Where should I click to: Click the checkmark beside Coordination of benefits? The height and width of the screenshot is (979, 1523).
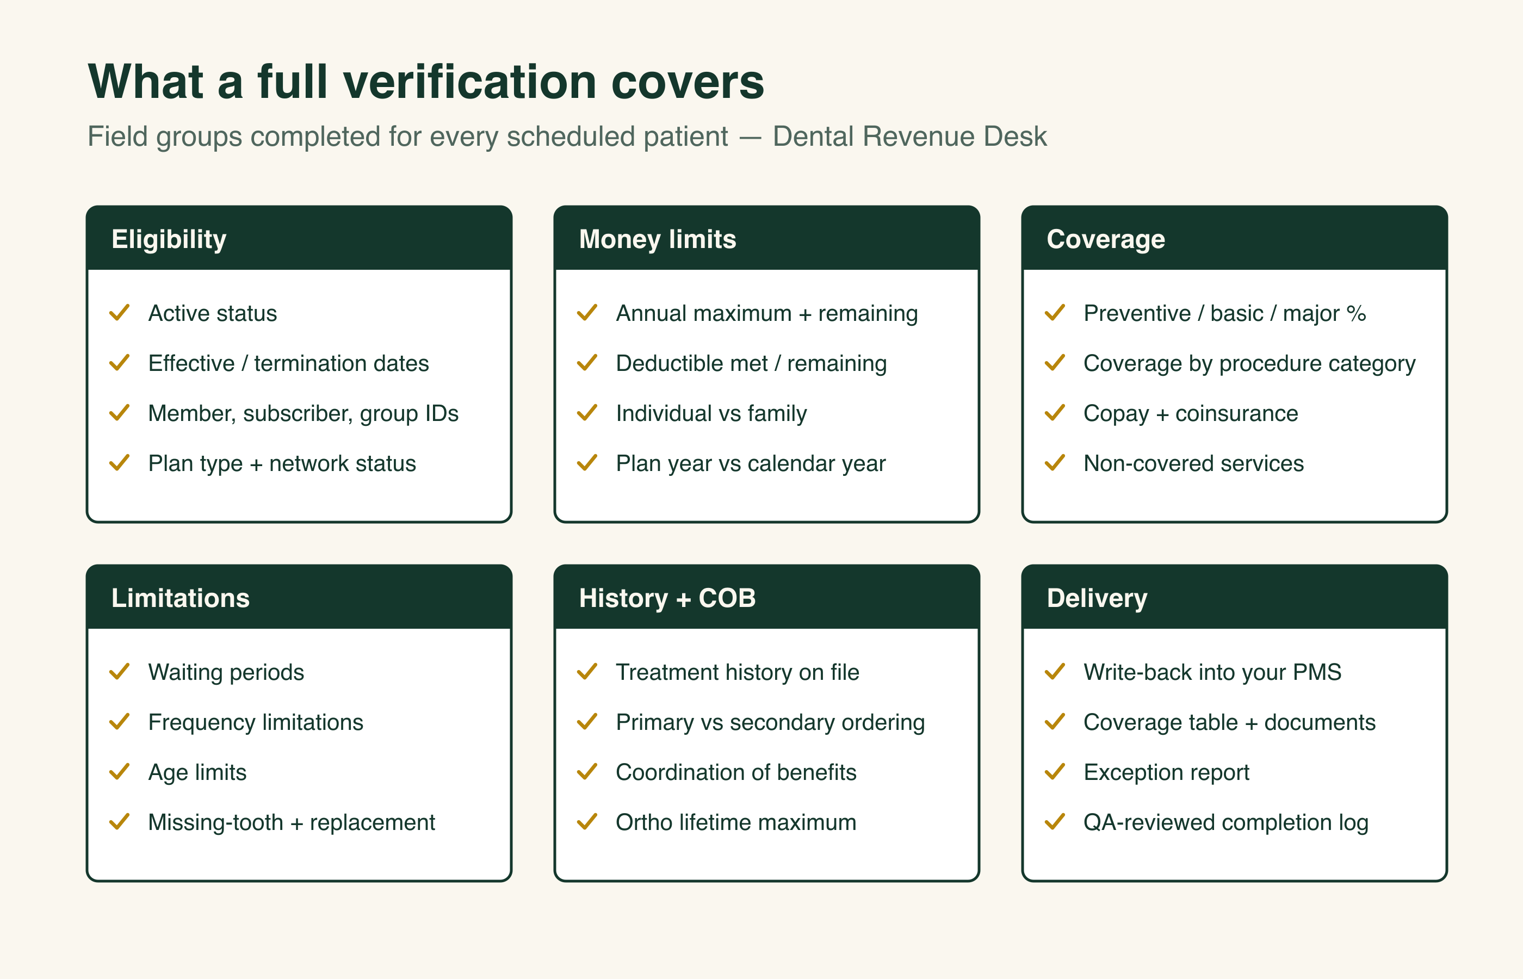[587, 772]
